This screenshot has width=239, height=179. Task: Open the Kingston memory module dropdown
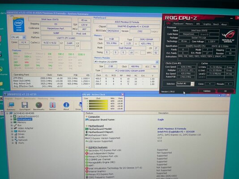(x=157, y=62)
